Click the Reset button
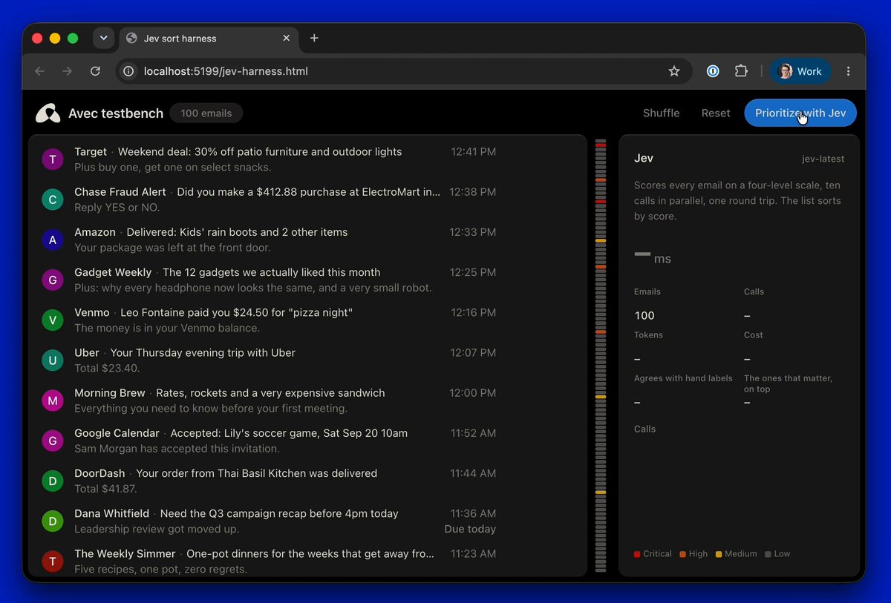 tap(716, 113)
